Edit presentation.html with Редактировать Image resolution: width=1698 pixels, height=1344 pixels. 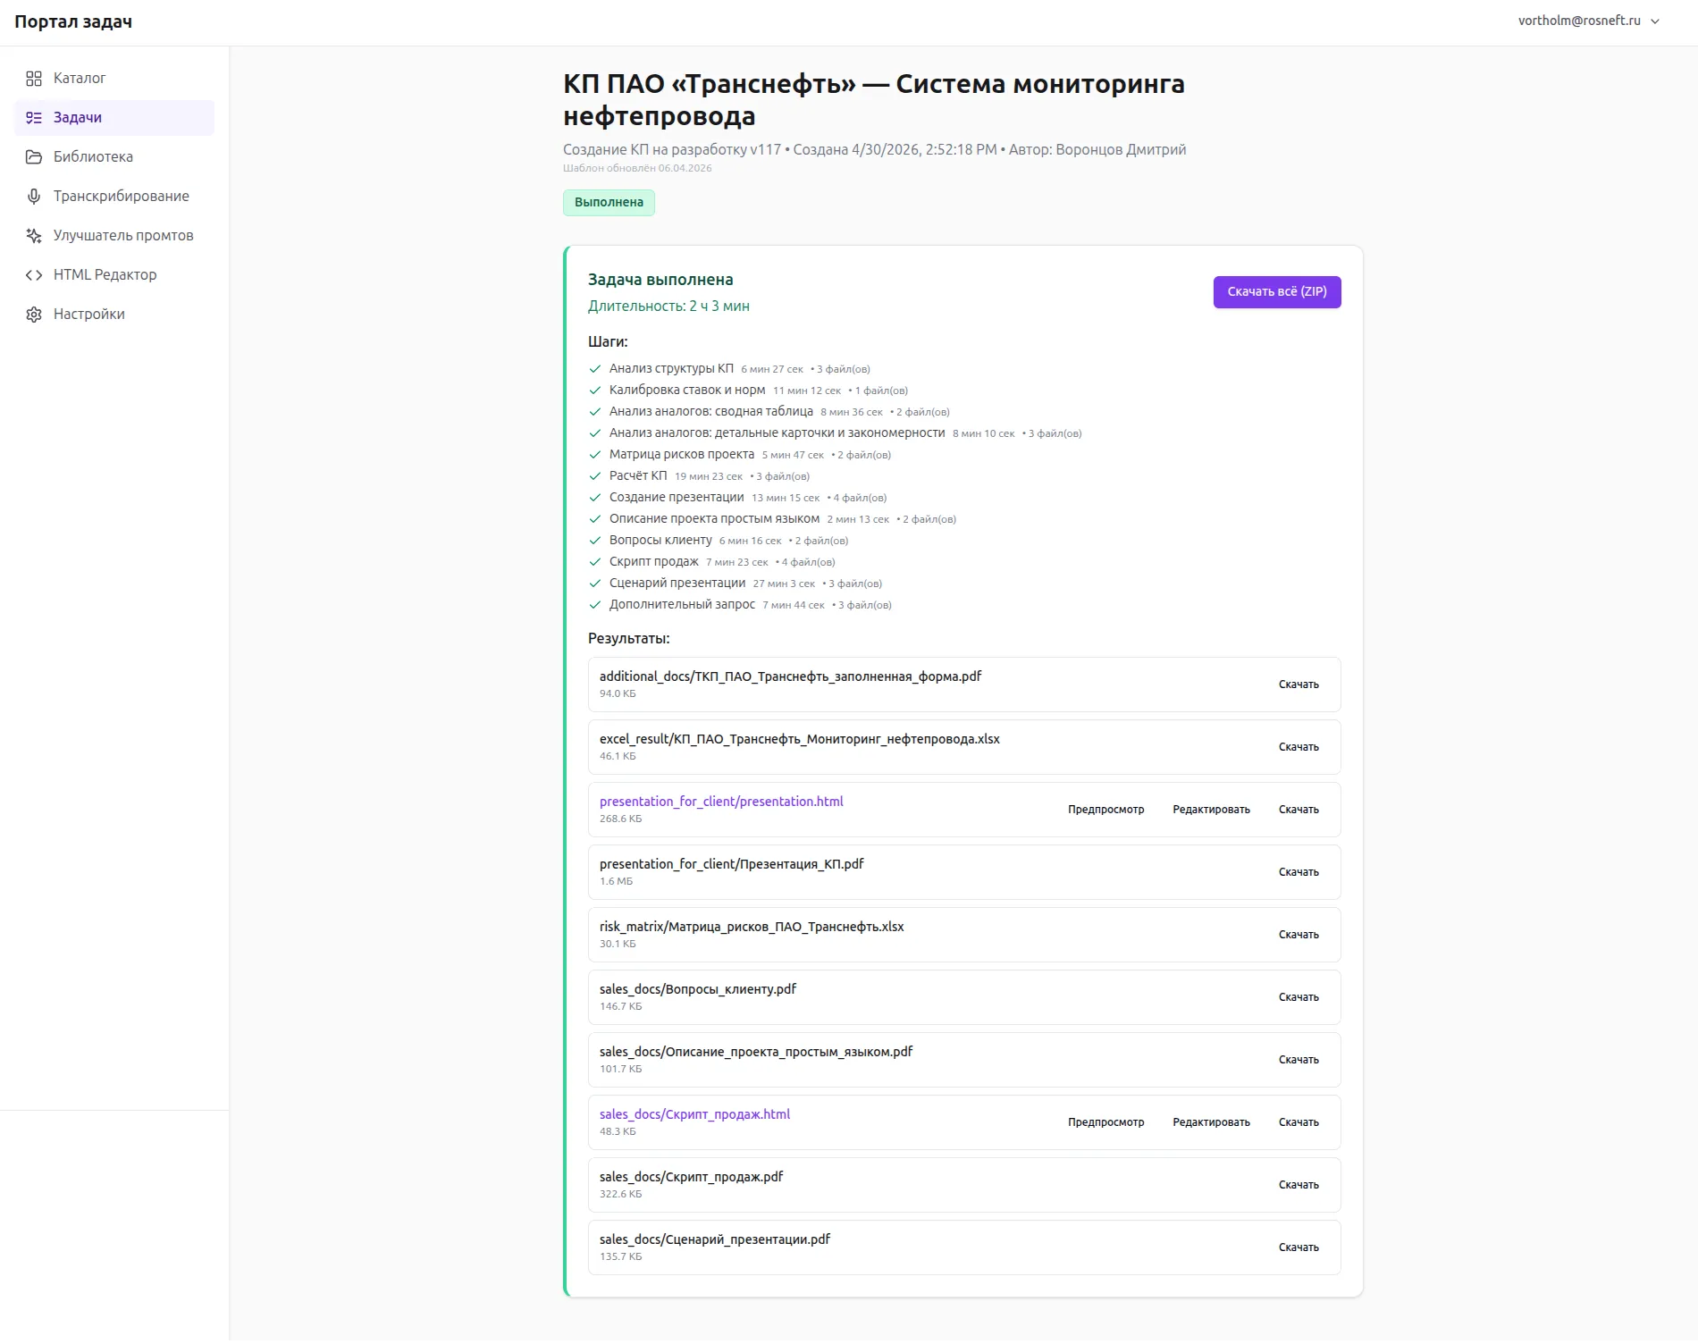[1211, 810]
